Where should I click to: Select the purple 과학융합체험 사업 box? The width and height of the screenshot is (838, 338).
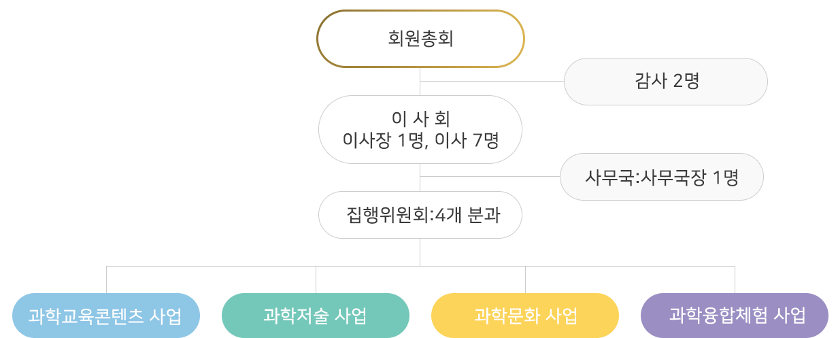[735, 316]
